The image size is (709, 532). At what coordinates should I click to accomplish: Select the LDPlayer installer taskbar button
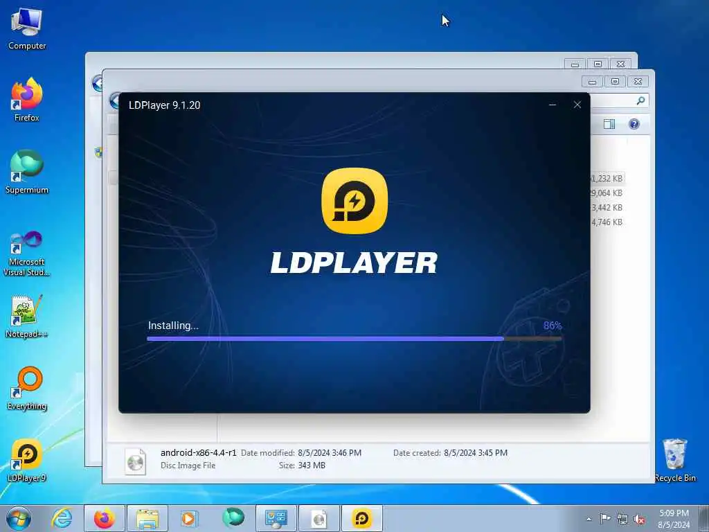[361, 518]
